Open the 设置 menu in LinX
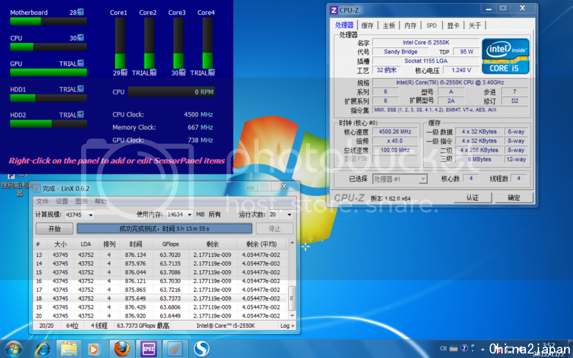The height and width of the screenshot is (358, 573). tap(62, 201)
